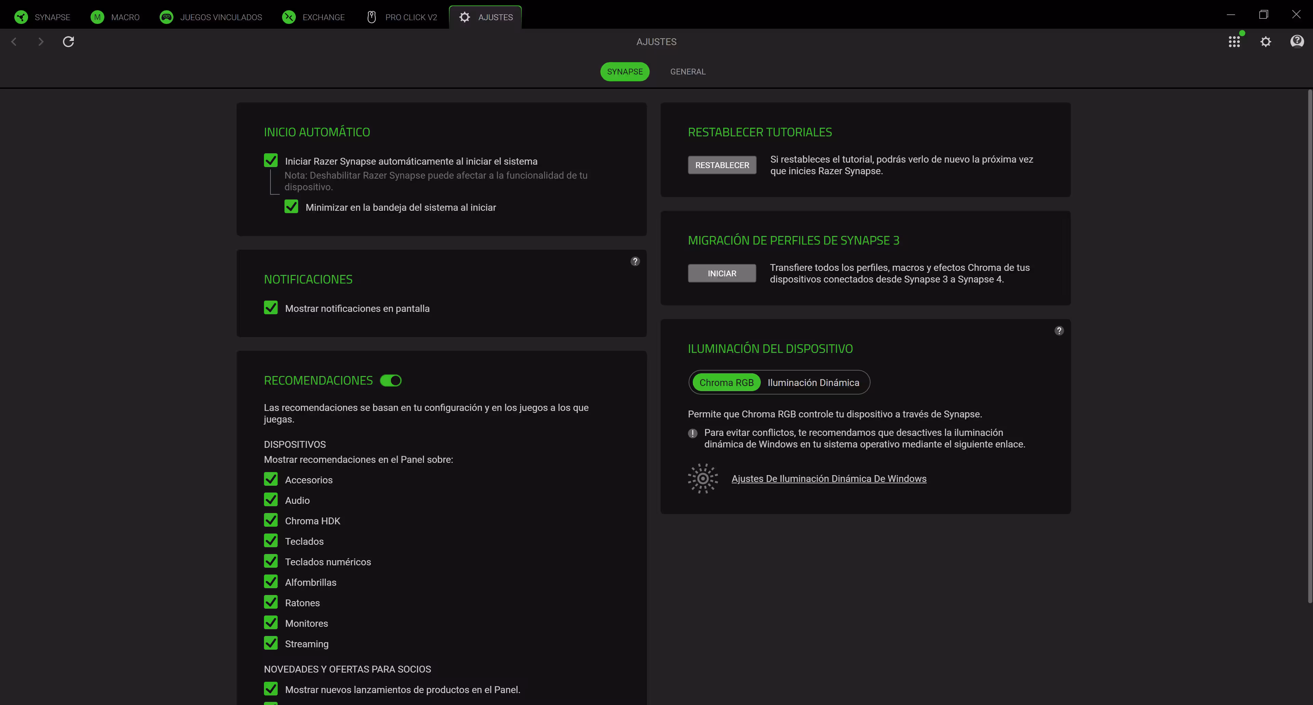This screenshot has width=1313, height=705.
Task: Uncheck Mostrar nuevos lanzamientos de productos
Action: point(271,689)
